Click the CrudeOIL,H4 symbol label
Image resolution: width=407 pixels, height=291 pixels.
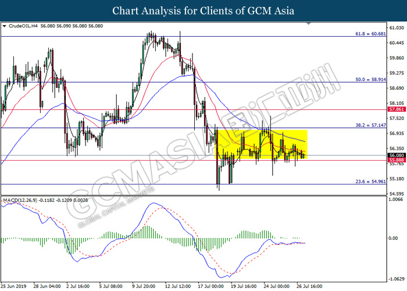coord(23,26)
